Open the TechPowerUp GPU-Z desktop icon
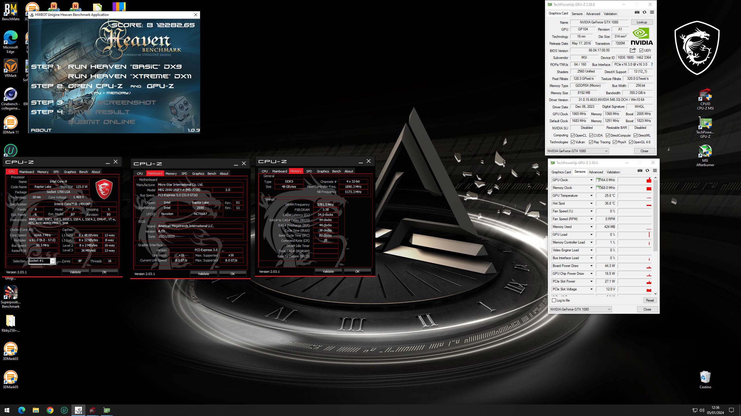The width and height of the screenshot is (741, 416). (x=705, y=127)
